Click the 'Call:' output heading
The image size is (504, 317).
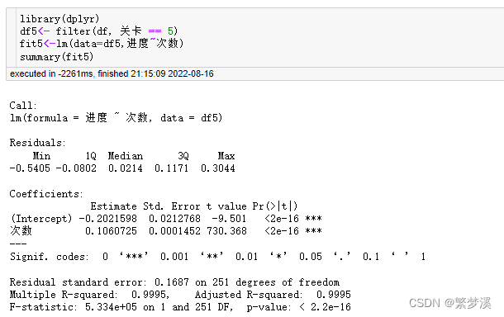(x=23, y=106)
